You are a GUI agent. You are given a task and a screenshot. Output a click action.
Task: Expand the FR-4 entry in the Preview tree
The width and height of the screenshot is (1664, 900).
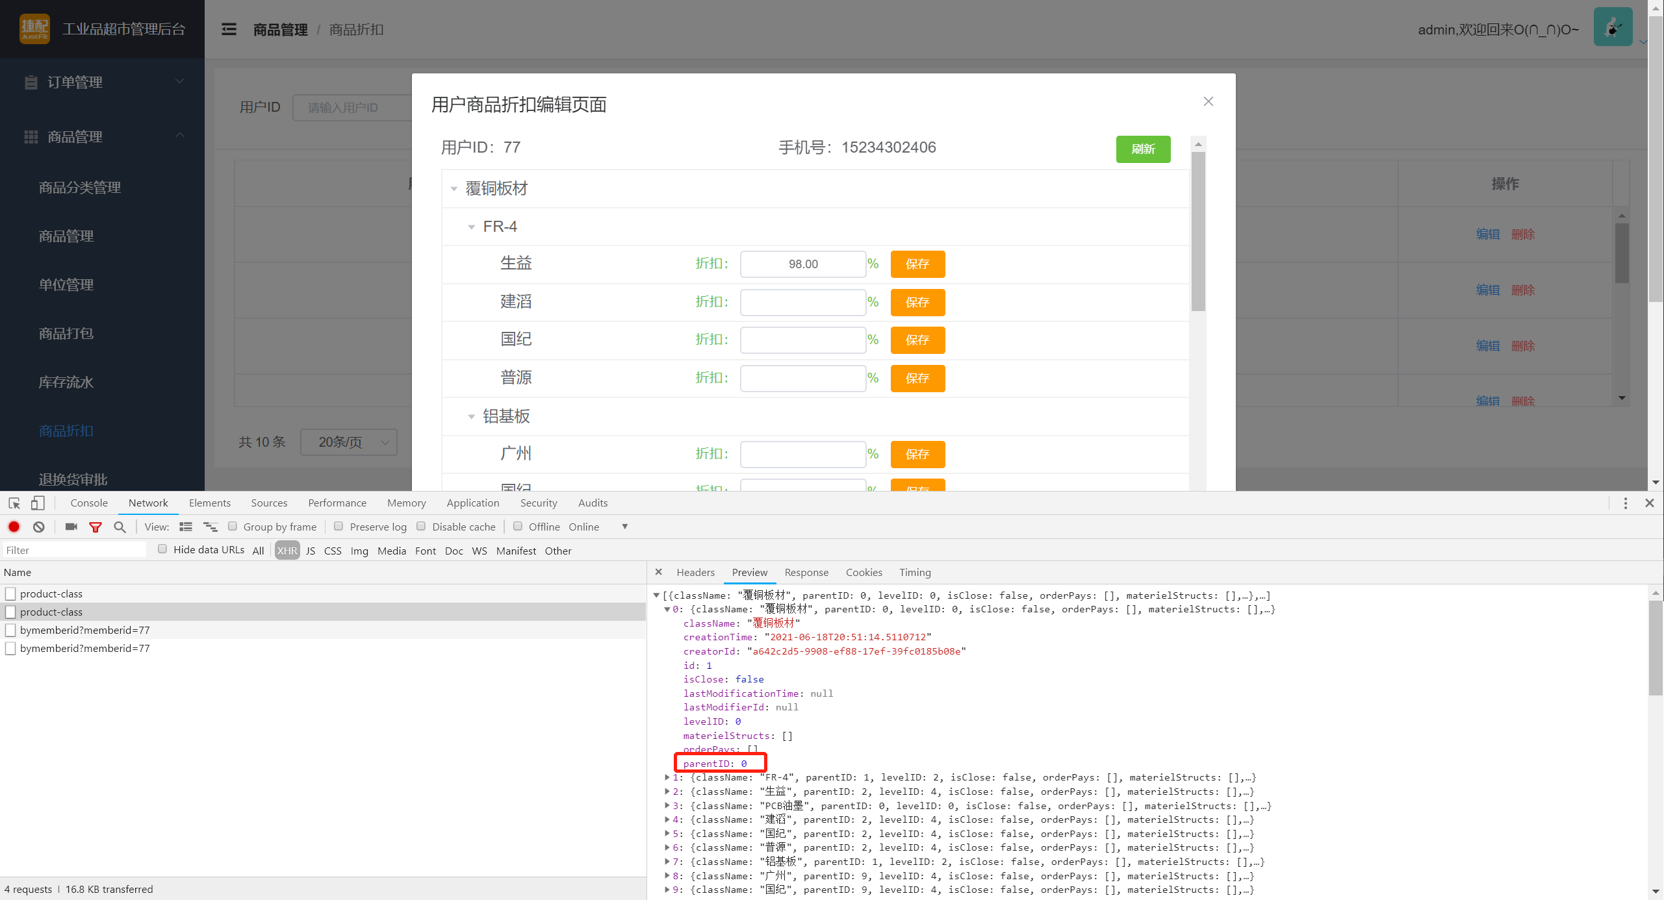click(x=668, y=777)
